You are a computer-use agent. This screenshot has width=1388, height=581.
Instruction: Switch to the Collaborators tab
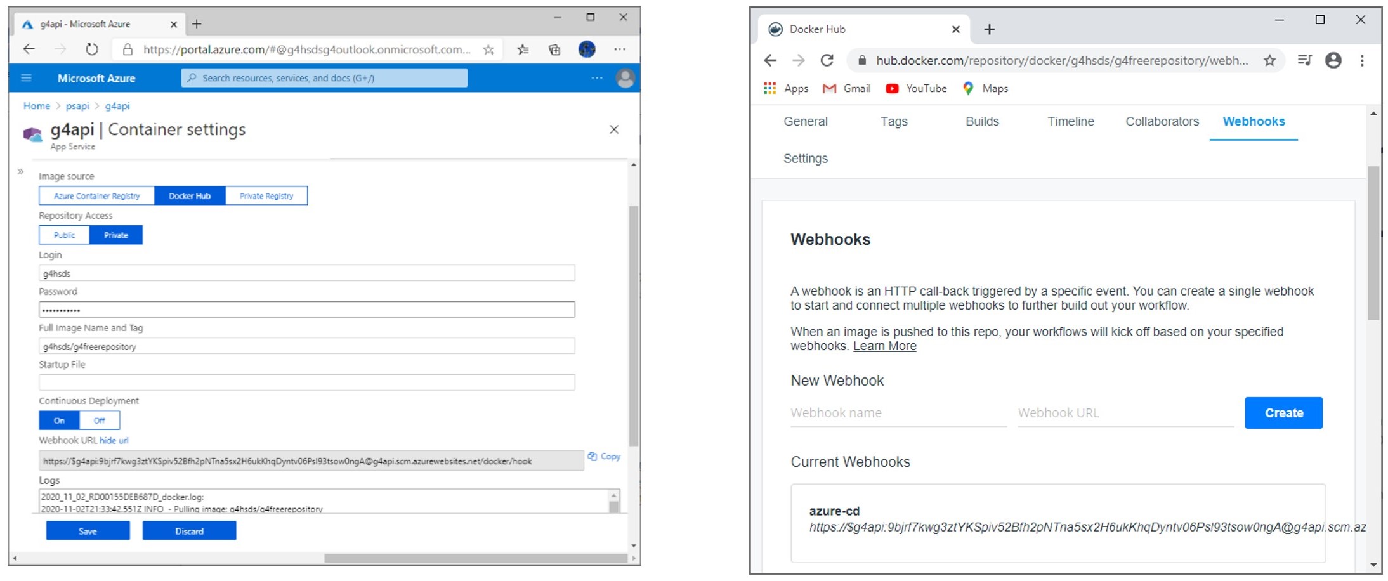1162,122
